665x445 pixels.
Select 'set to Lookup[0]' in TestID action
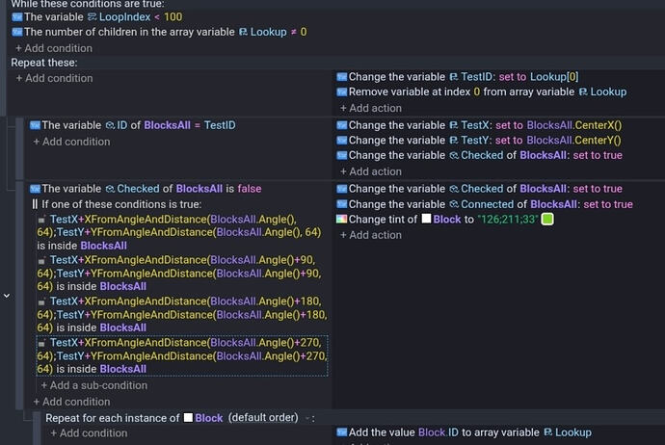[539, 77]
